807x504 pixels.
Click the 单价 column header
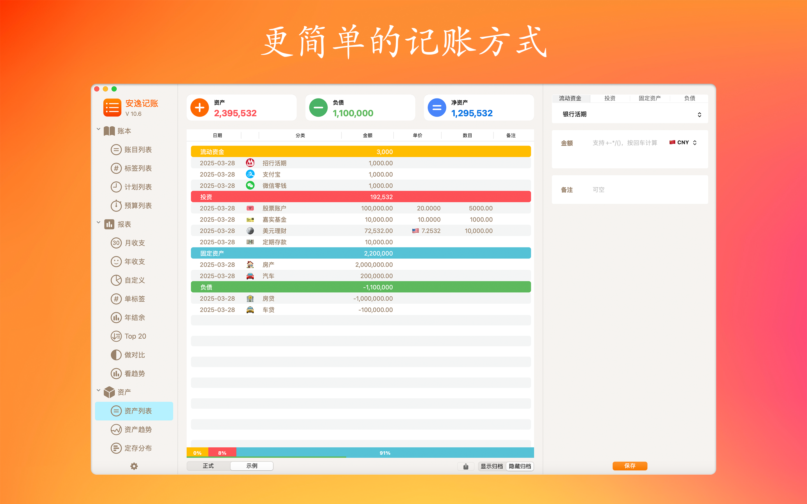418,135
